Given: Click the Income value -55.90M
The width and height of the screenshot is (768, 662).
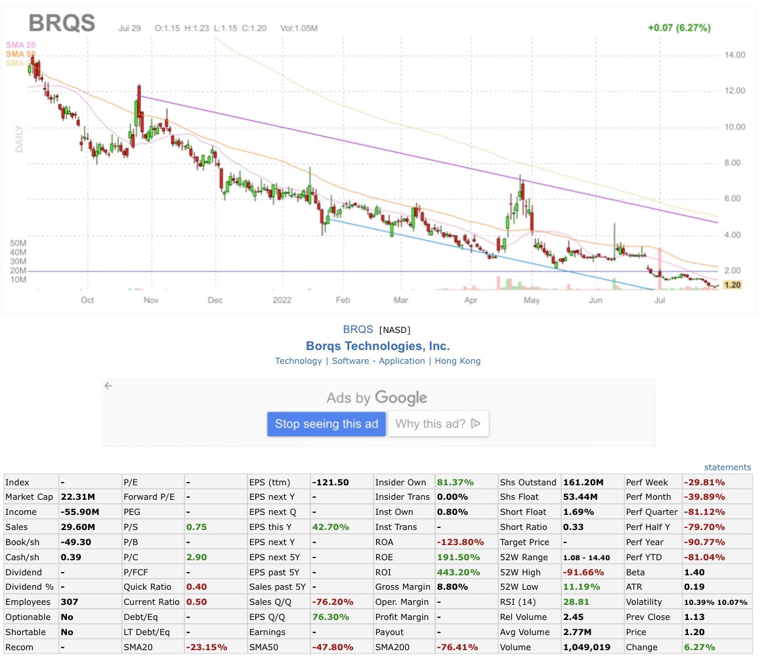Looking at the screenshot, I should click(x=80, y=512).
